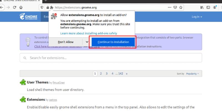
Task: Open the Log in menu
Action: [197, 17]
